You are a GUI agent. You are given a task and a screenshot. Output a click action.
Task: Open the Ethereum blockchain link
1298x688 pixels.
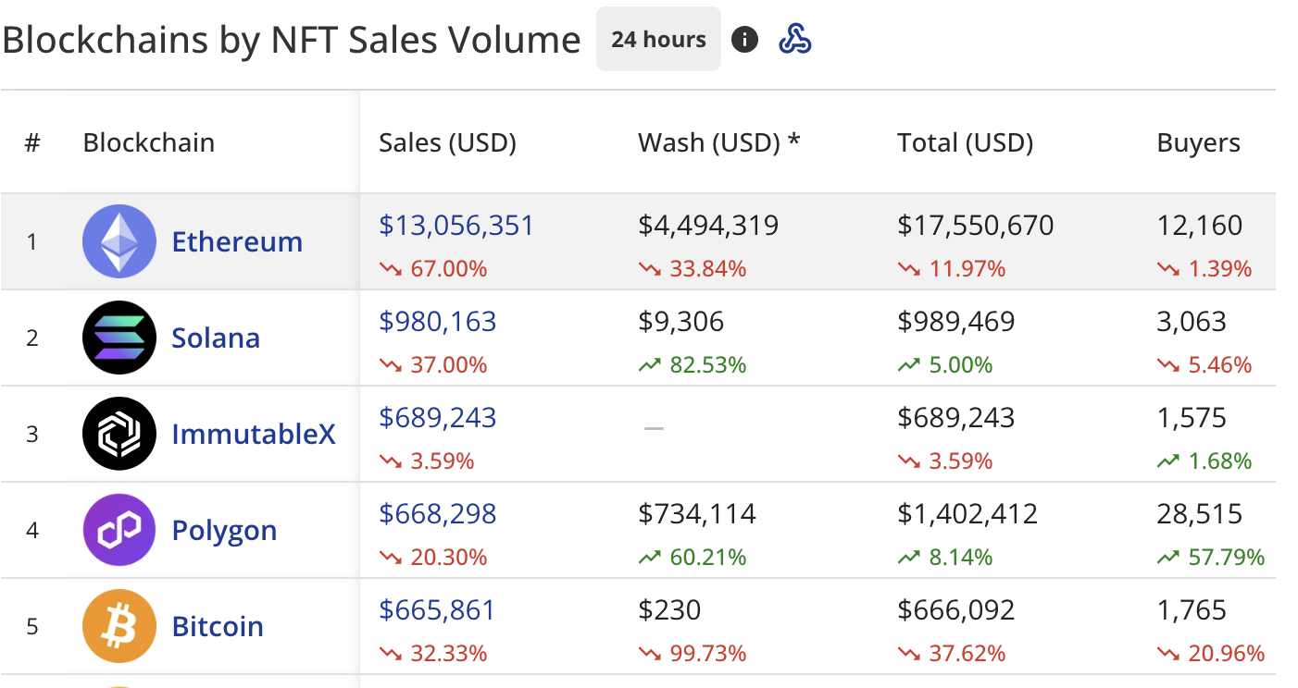click(237, 242)
